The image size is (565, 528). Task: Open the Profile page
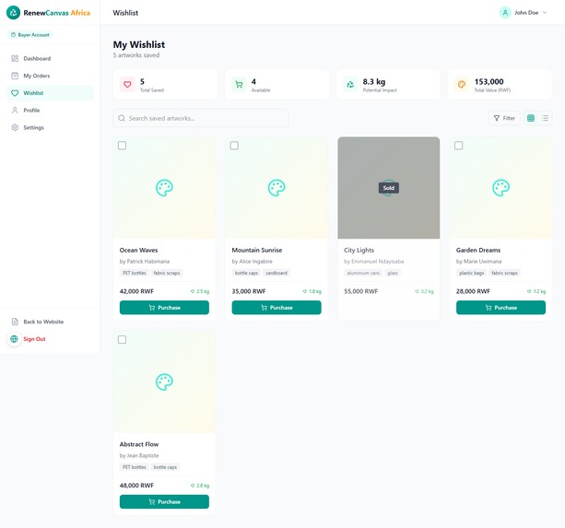(x=50, y=111)
